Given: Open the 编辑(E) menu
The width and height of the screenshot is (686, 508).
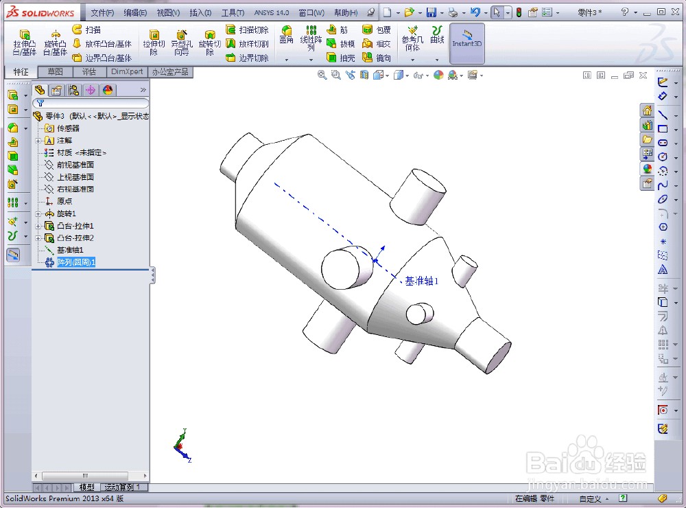Looking at the screenshot, I should 135,12.
